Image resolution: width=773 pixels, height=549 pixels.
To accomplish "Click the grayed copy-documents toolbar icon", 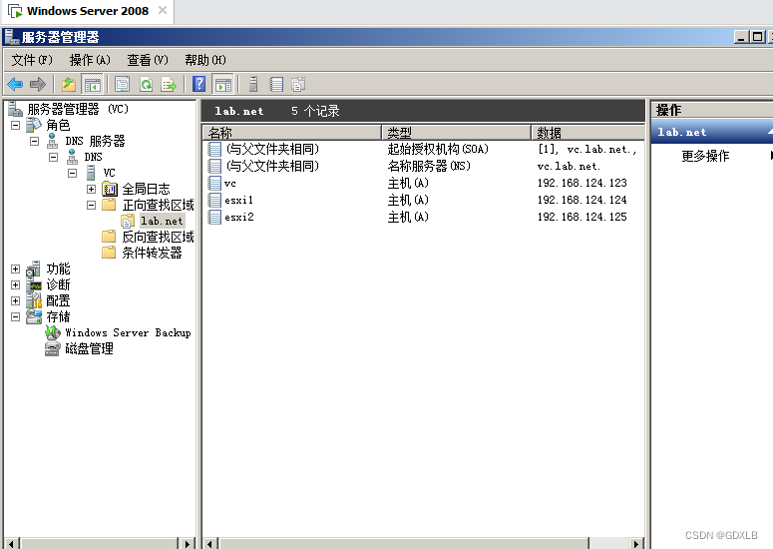I will (298, 85).
